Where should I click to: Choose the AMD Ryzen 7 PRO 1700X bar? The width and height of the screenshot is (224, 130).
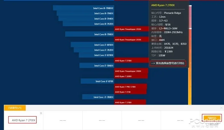pos(131,86)
